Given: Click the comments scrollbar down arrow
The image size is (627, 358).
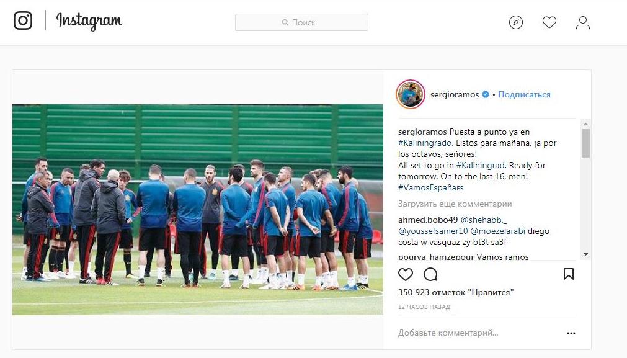Looking at the screenshot, I should coord(586,254).
